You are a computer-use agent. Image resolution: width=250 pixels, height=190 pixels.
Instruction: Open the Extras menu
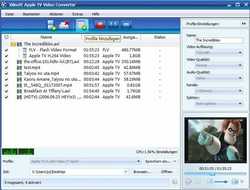(78, 14)
